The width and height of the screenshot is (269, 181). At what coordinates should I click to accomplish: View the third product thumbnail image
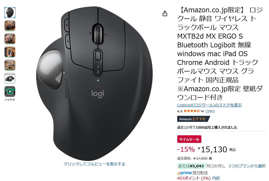pyautogui.click(x=10, y=39)
